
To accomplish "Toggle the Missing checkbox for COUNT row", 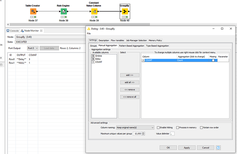I will (x=213, y=60).
